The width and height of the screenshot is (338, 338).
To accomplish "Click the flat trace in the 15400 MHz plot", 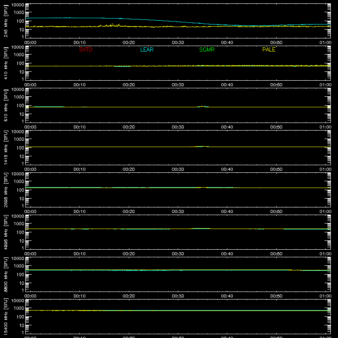I will pyautogui.click(x=178, y=311).
